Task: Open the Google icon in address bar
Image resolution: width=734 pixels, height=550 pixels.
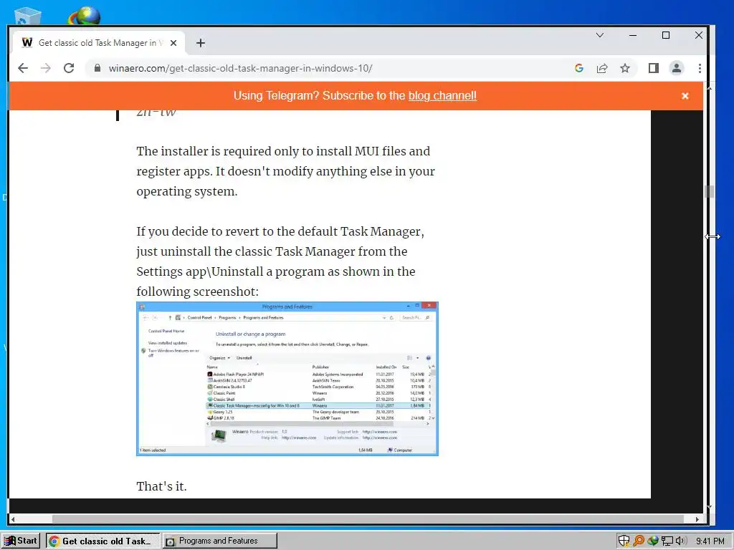Action: (579, 68)
